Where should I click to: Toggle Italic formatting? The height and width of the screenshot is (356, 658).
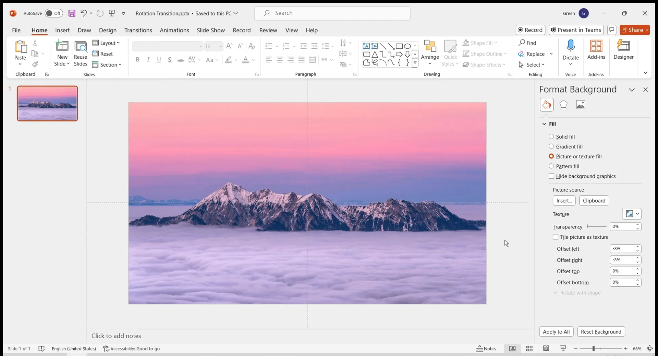click(x=148, y=60)
